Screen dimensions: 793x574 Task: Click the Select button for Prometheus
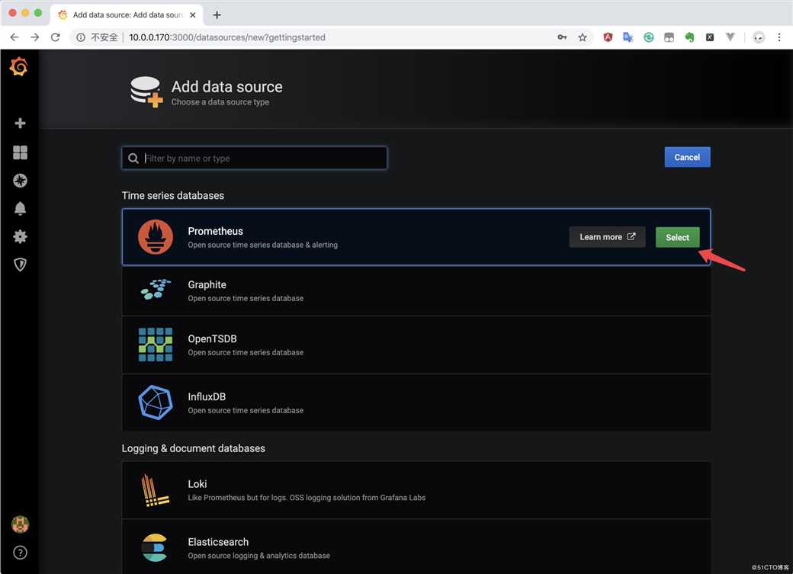(x=677, y=237)
